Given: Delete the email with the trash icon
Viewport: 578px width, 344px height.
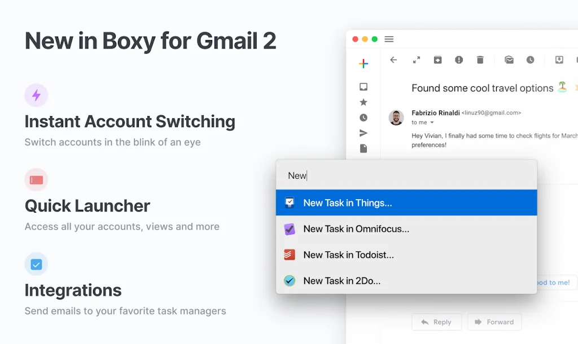Looking at the screenshot, I should (x=480, y=60).
